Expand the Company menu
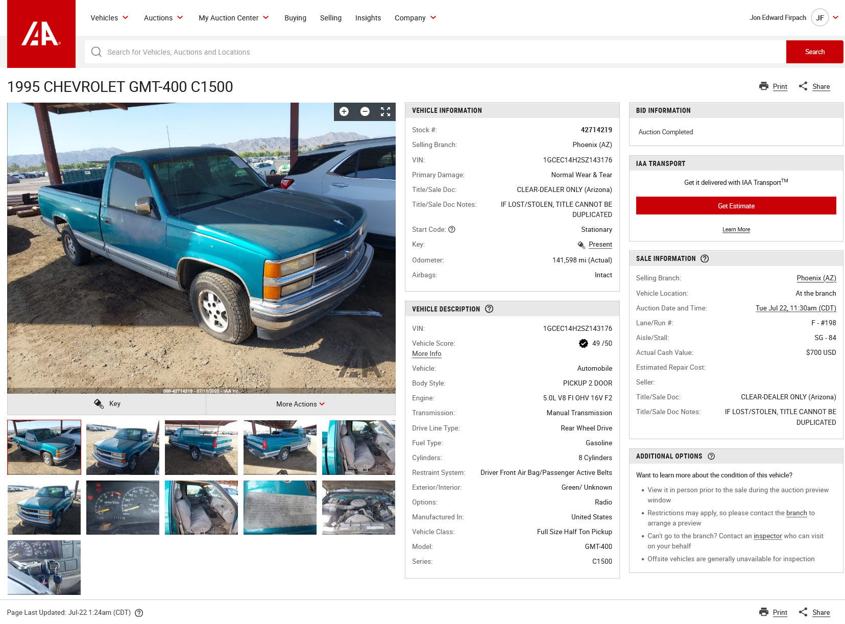 (416, 18)
